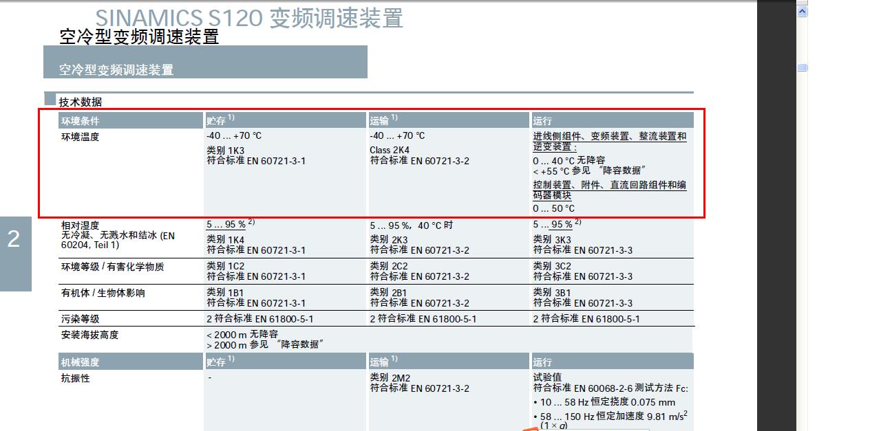The width and height of the screenshot is (881, 431).
Task: Click the vertical scrollbar thumb
Action: point(802,67)
